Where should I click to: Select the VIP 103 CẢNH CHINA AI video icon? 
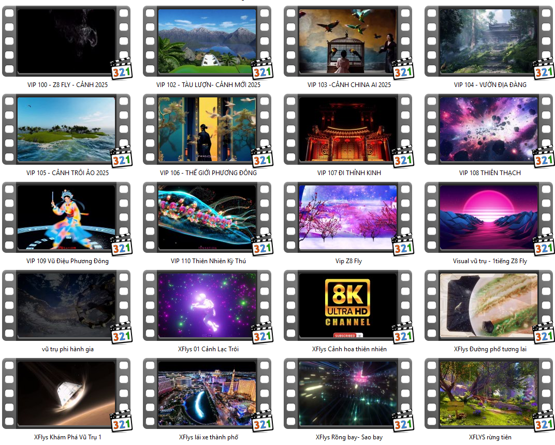click(x=348, y=41)
